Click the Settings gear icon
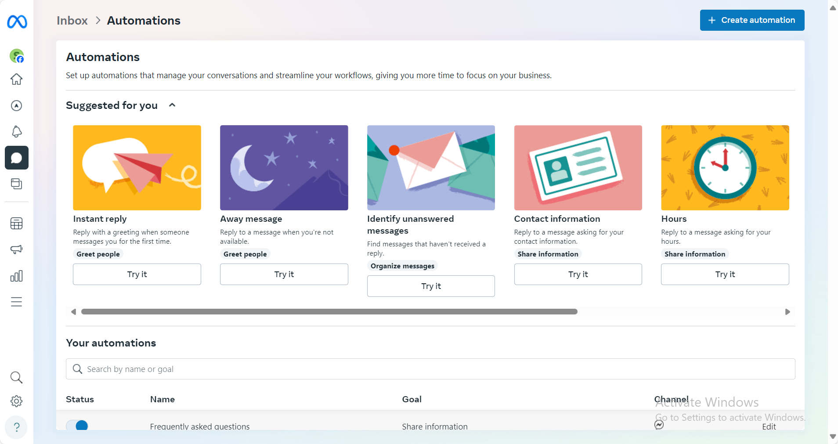 [16, 401]
